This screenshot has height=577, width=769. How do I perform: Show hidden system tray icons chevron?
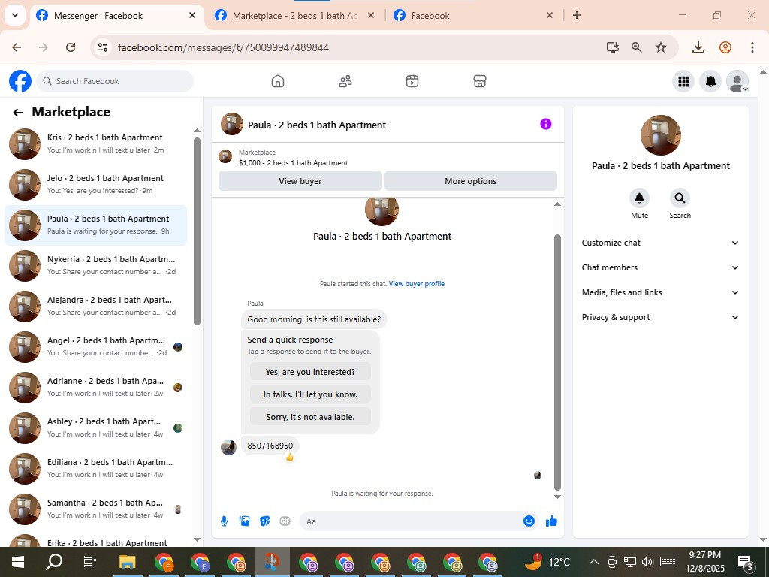click(x=593, y=562)
